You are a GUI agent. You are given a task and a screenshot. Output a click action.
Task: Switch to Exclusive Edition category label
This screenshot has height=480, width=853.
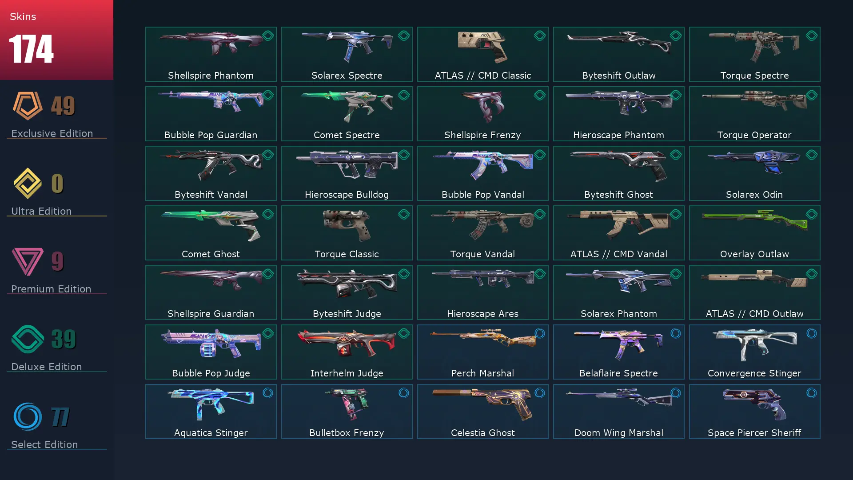click(52, 133)
